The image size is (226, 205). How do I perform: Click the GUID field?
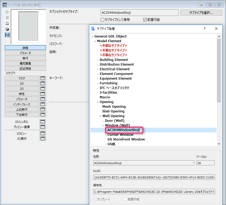tap(154, 177)
